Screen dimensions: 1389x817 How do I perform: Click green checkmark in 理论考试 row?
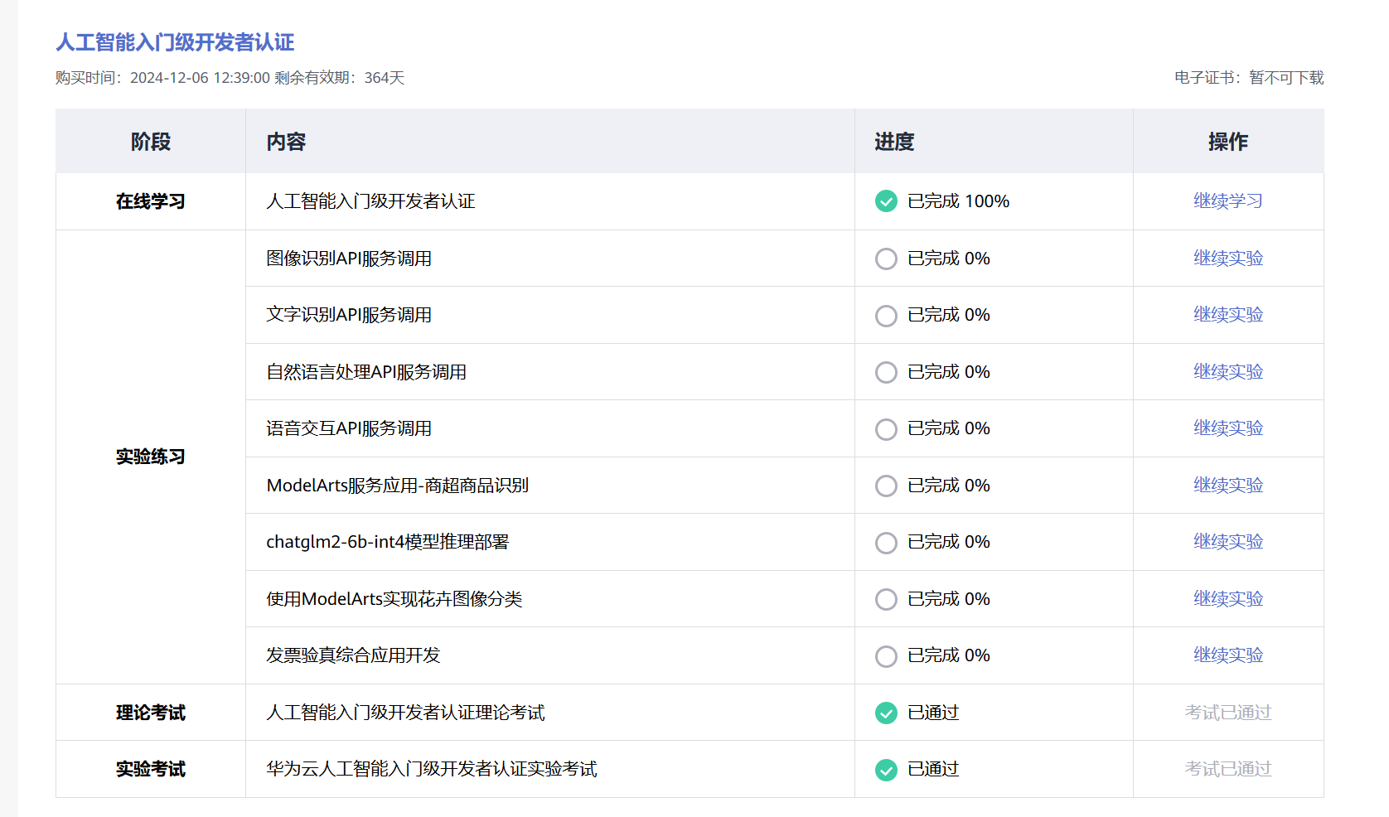[886, 713]
